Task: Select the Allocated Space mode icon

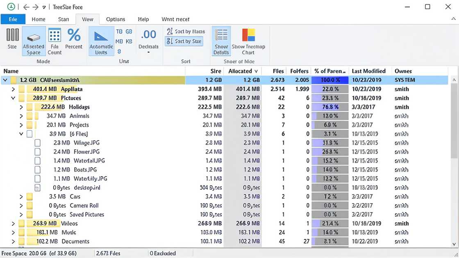Action: click(x=34, y=41)
